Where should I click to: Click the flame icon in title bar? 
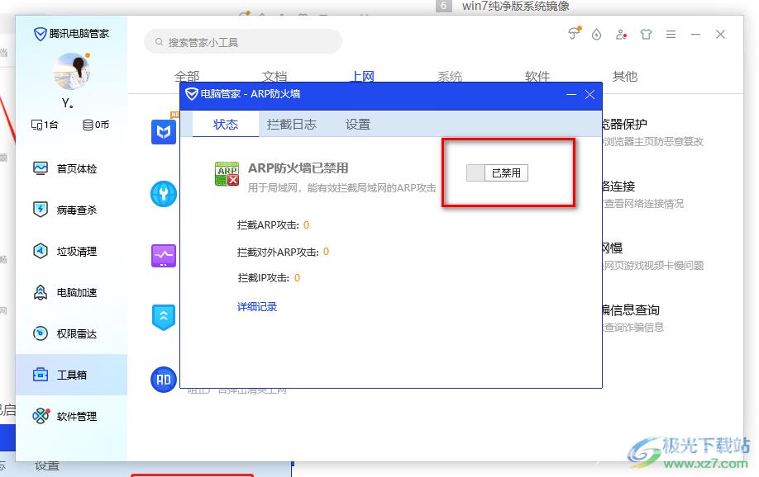(x=596, y=35)
